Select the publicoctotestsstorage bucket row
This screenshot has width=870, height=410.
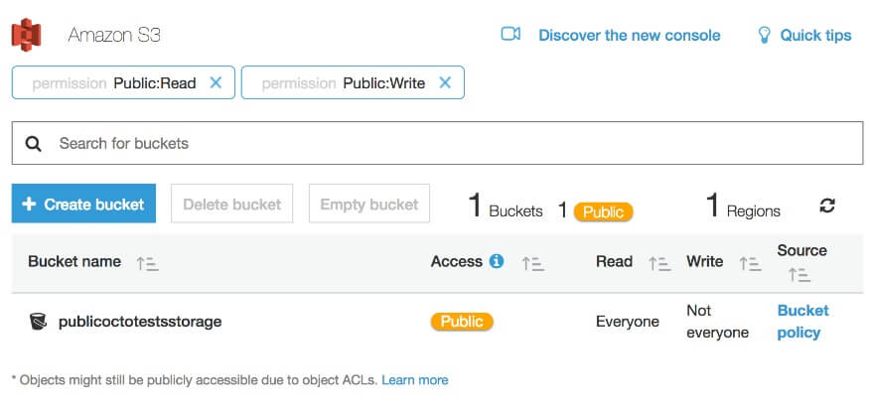(x=437, y=322)
